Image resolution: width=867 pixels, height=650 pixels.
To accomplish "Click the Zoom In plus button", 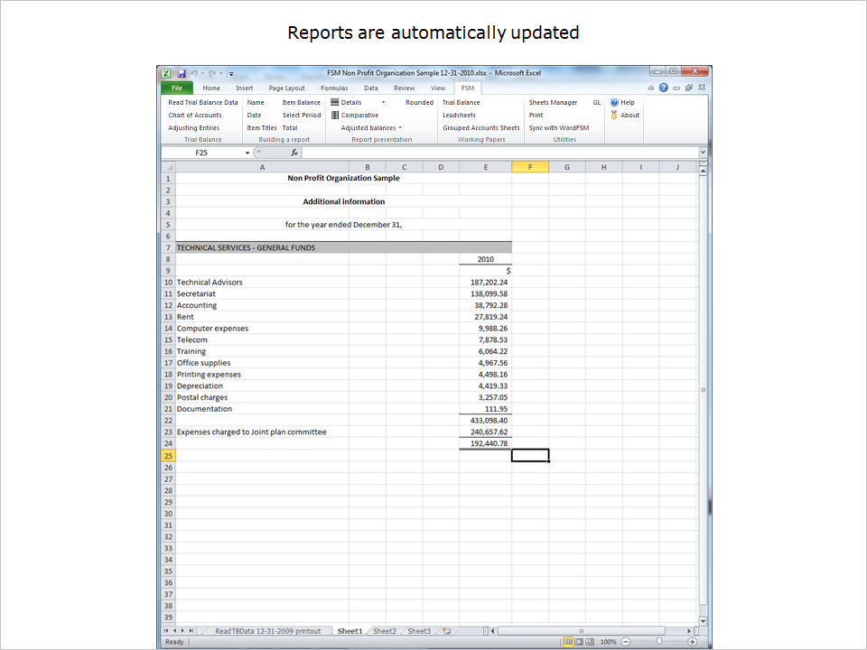I will click(692, 642).
